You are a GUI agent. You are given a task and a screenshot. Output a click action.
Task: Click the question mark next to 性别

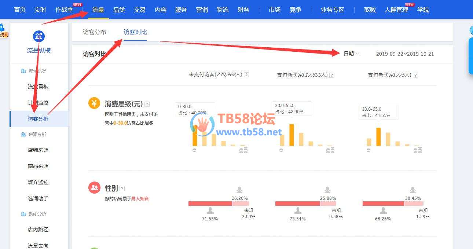[x=122, y=188]
